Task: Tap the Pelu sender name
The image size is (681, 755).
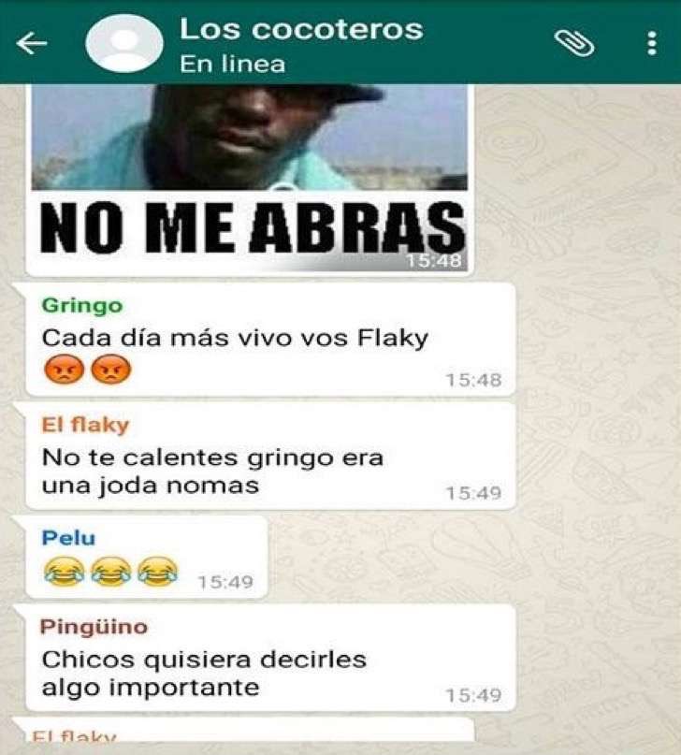Action: pyautogui.click(x=68, y=538)
